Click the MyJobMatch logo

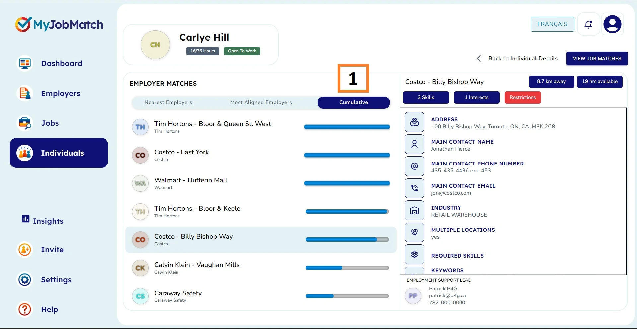(x=59, y=24)
